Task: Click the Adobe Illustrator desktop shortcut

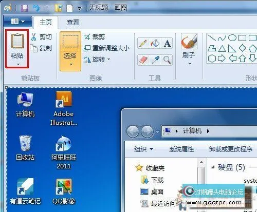Action: click(64, 108)
